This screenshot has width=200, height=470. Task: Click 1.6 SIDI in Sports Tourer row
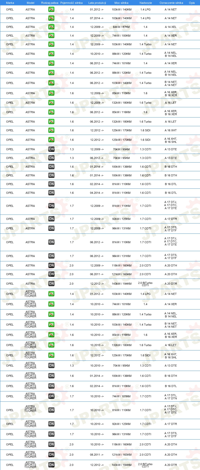point(146,355)
